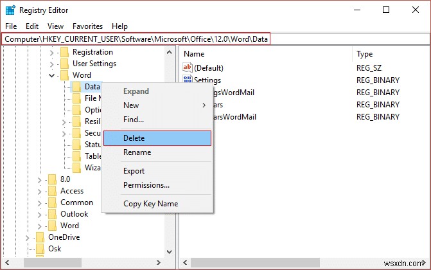Click REG_SZ type of the (Default) value
431x270 pixels.
369,68
